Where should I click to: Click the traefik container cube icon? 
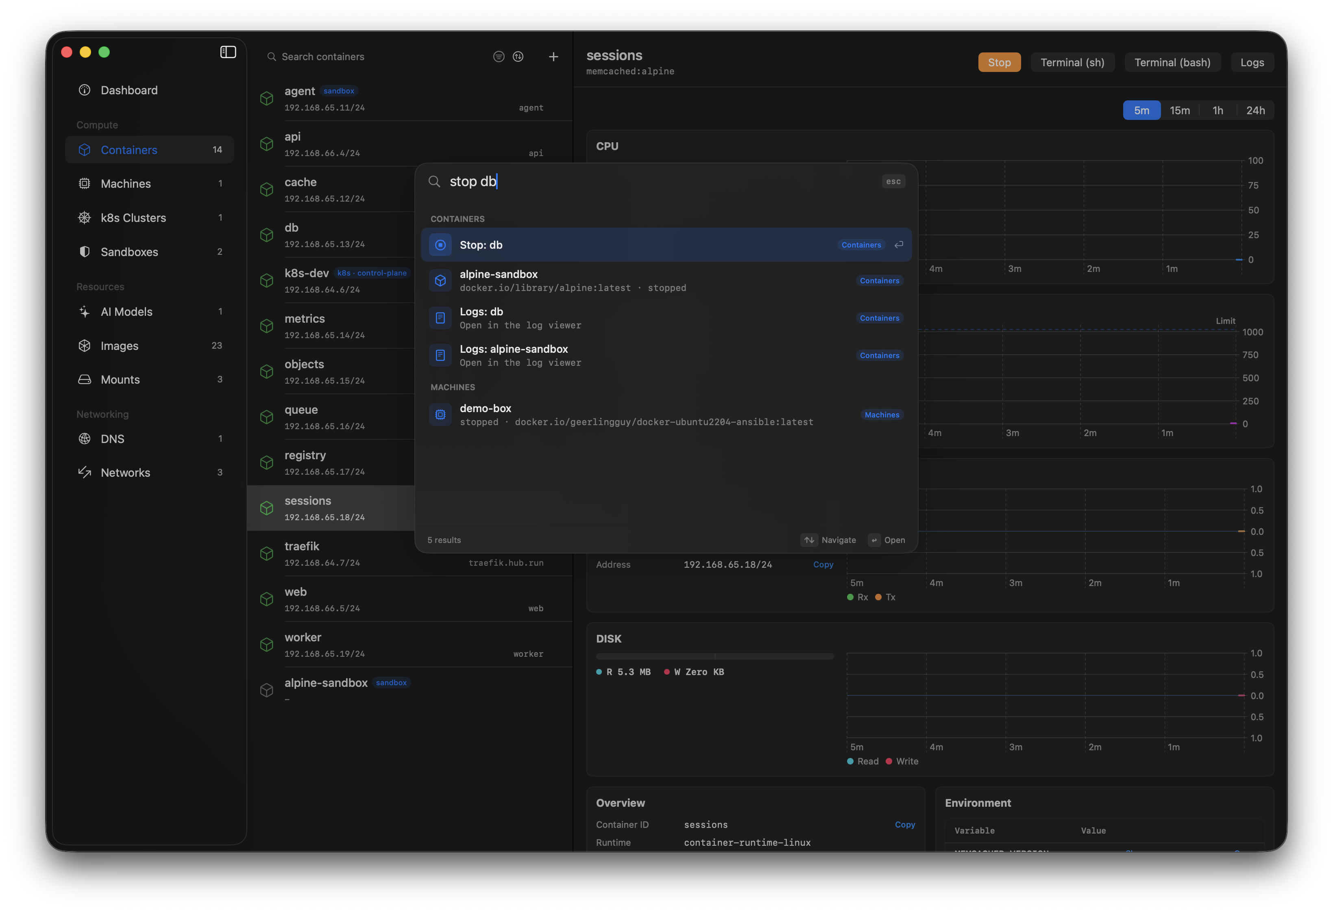(267, 554)
